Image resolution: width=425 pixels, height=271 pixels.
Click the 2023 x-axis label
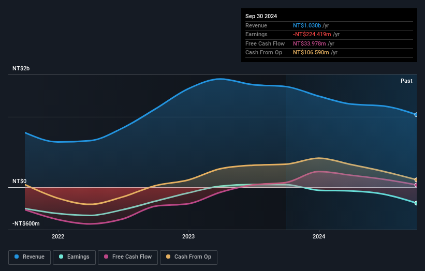188,237
